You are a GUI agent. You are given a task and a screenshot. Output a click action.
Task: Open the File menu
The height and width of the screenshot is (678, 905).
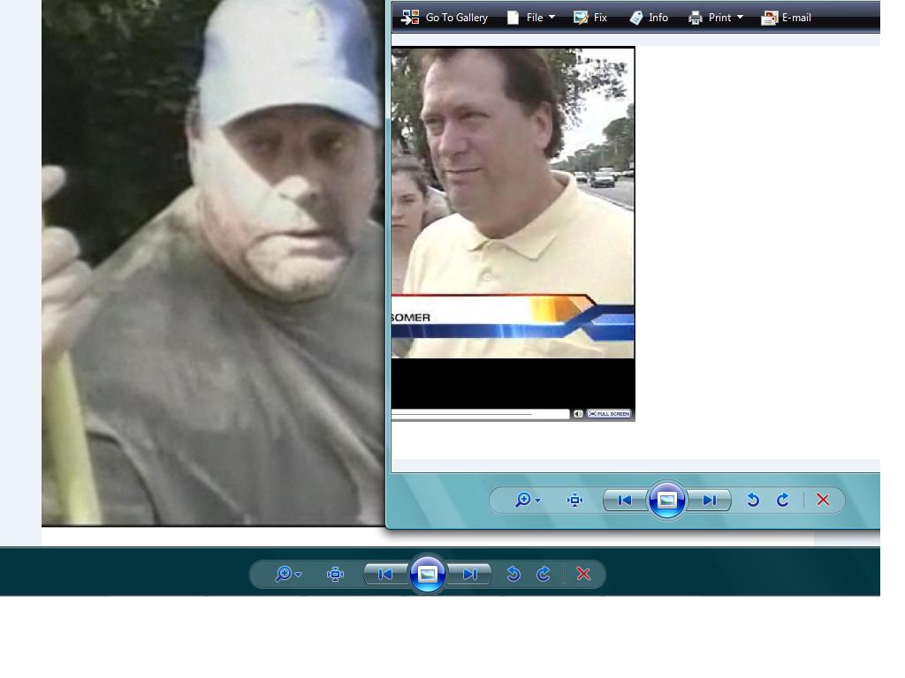531,18
